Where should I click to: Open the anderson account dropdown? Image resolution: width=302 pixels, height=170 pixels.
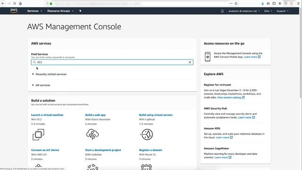(244, 11)
